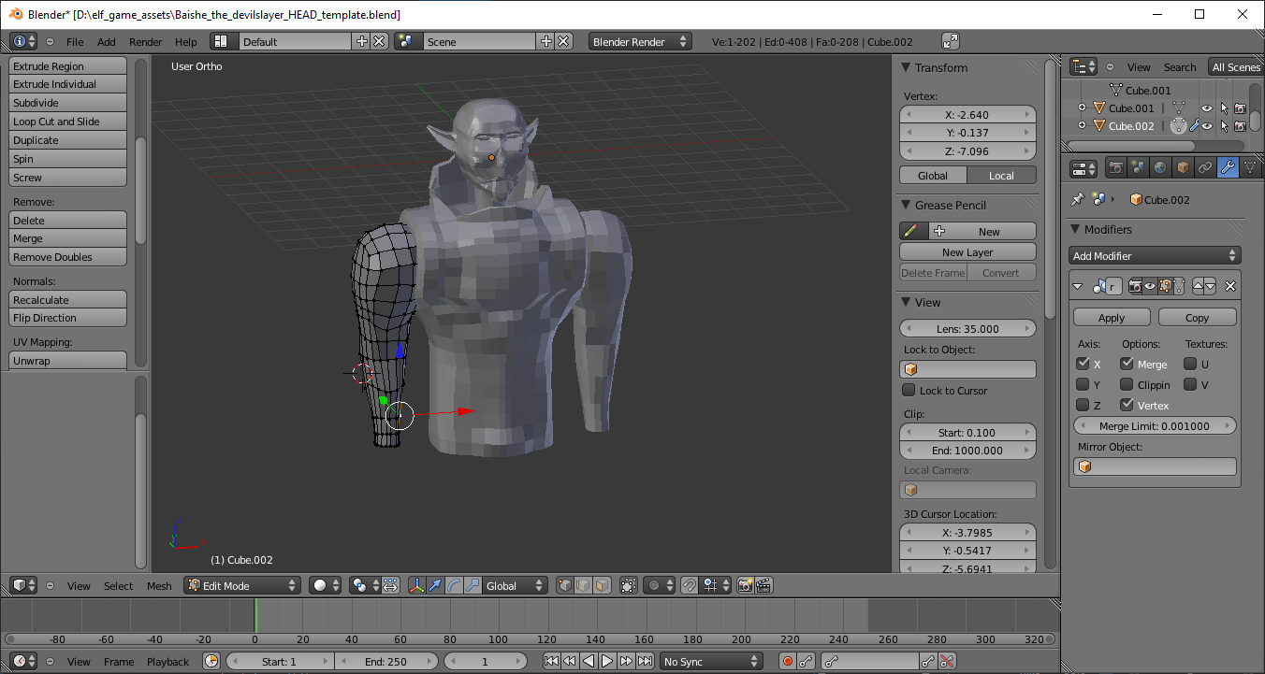
Task: Click the Lens 35.000 value field
Action: 967,328
